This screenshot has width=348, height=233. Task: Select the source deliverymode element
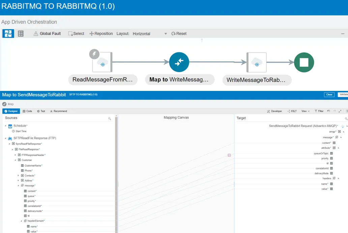[x=35, y=211]
